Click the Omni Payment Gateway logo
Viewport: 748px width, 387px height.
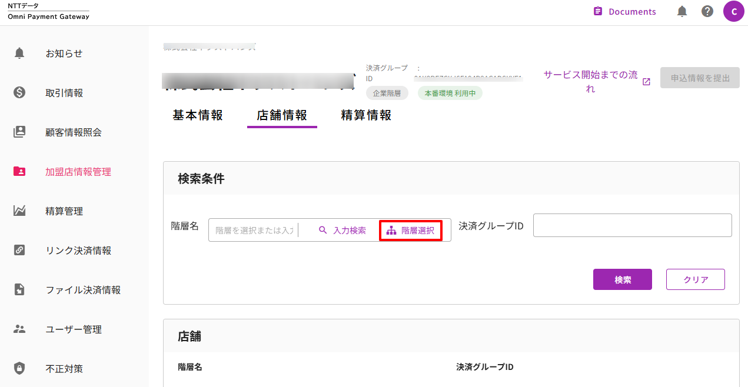[48, 11]
